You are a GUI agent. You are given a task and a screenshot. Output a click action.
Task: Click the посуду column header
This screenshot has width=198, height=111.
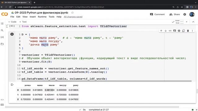(63, 85)
